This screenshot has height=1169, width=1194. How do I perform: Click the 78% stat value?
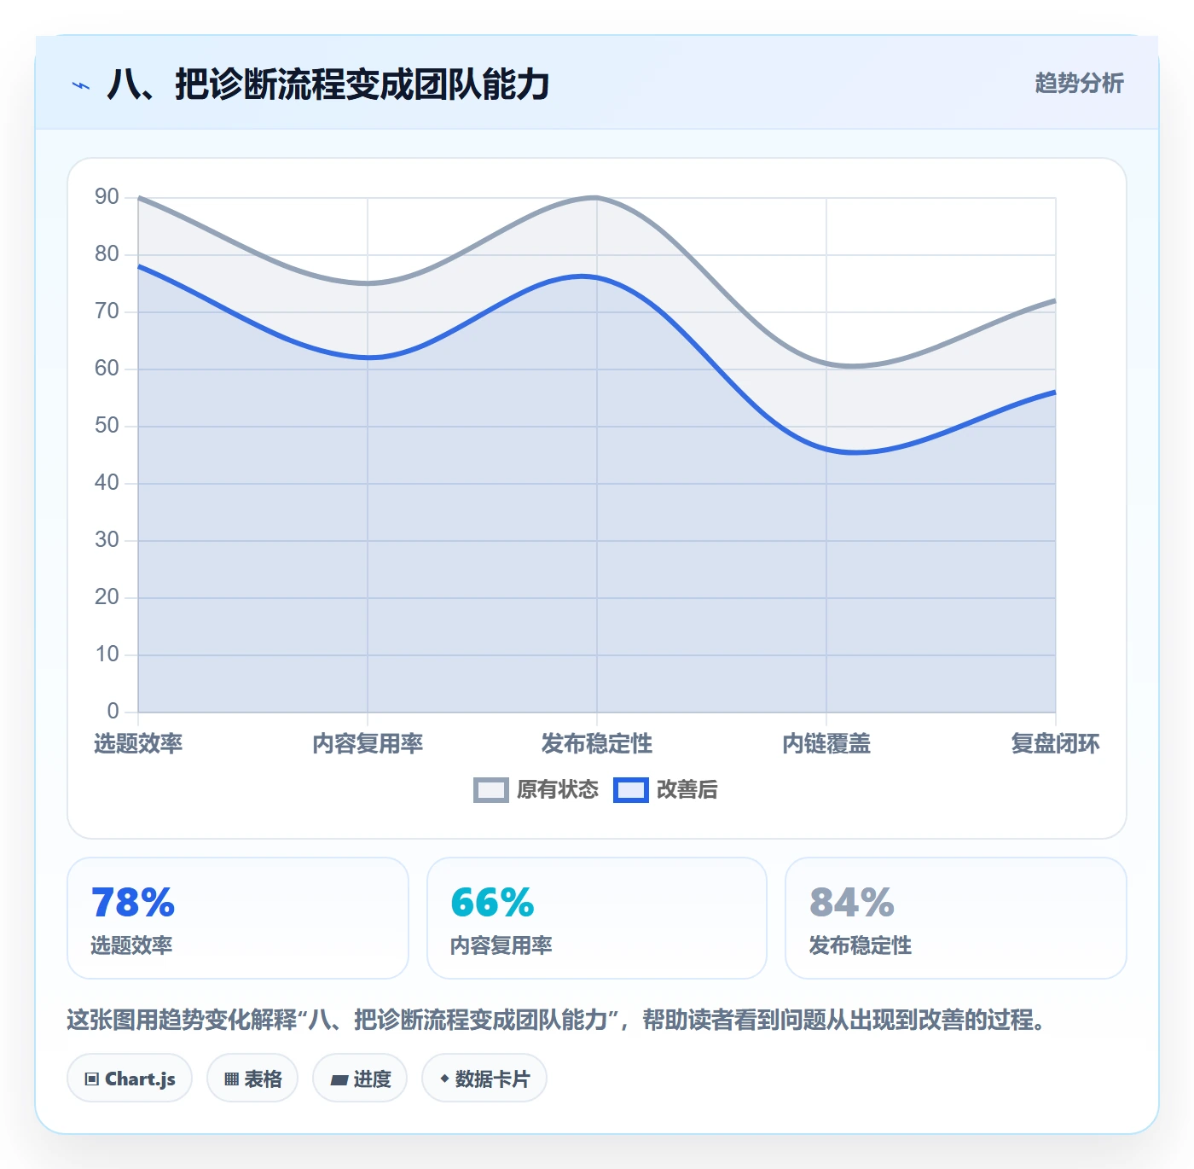pyautogui.click(x=133, y=903)
